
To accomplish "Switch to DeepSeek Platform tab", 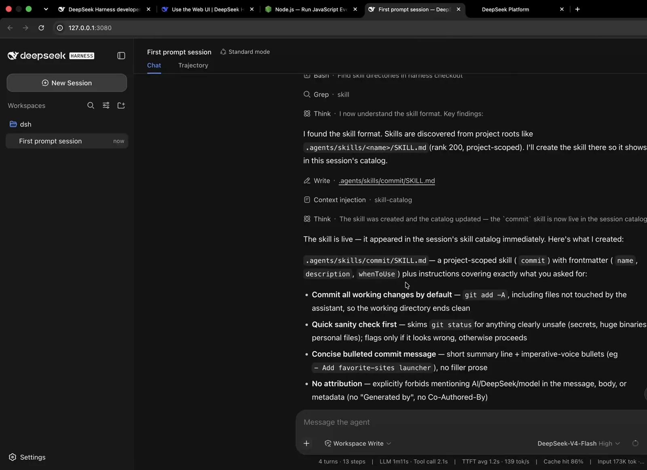I will tap(505, 9).
